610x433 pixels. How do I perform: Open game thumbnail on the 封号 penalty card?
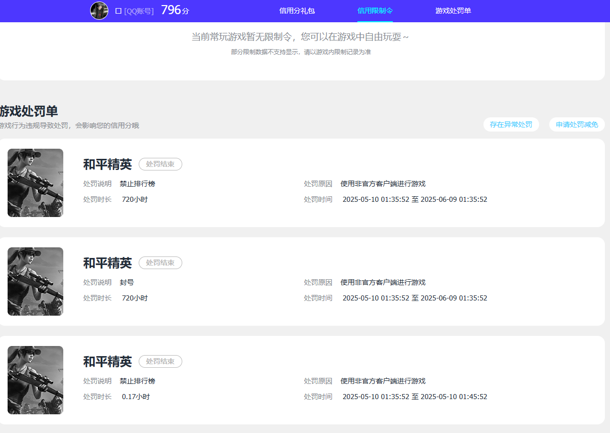pos(35,281)
